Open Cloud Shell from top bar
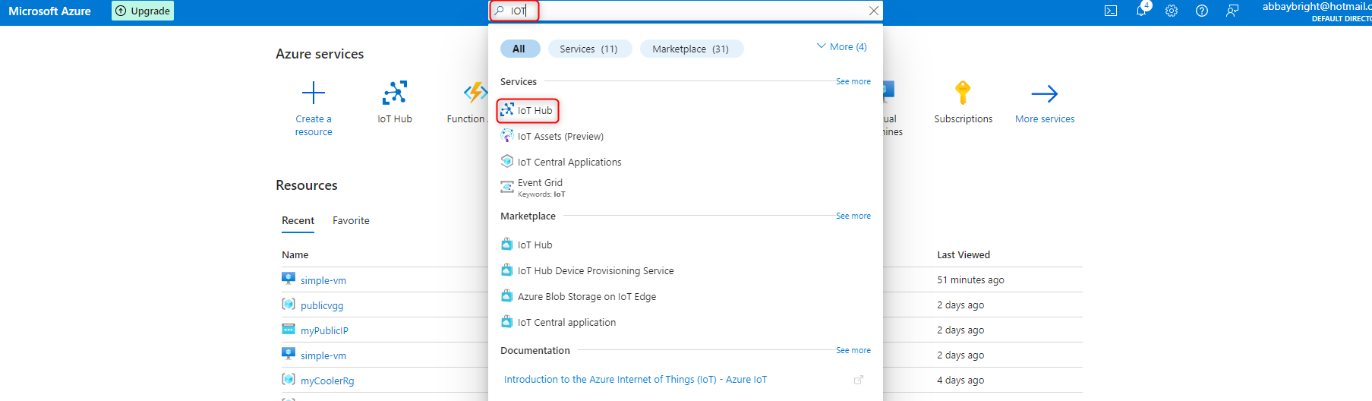1372x401 pixels. 1111,11
